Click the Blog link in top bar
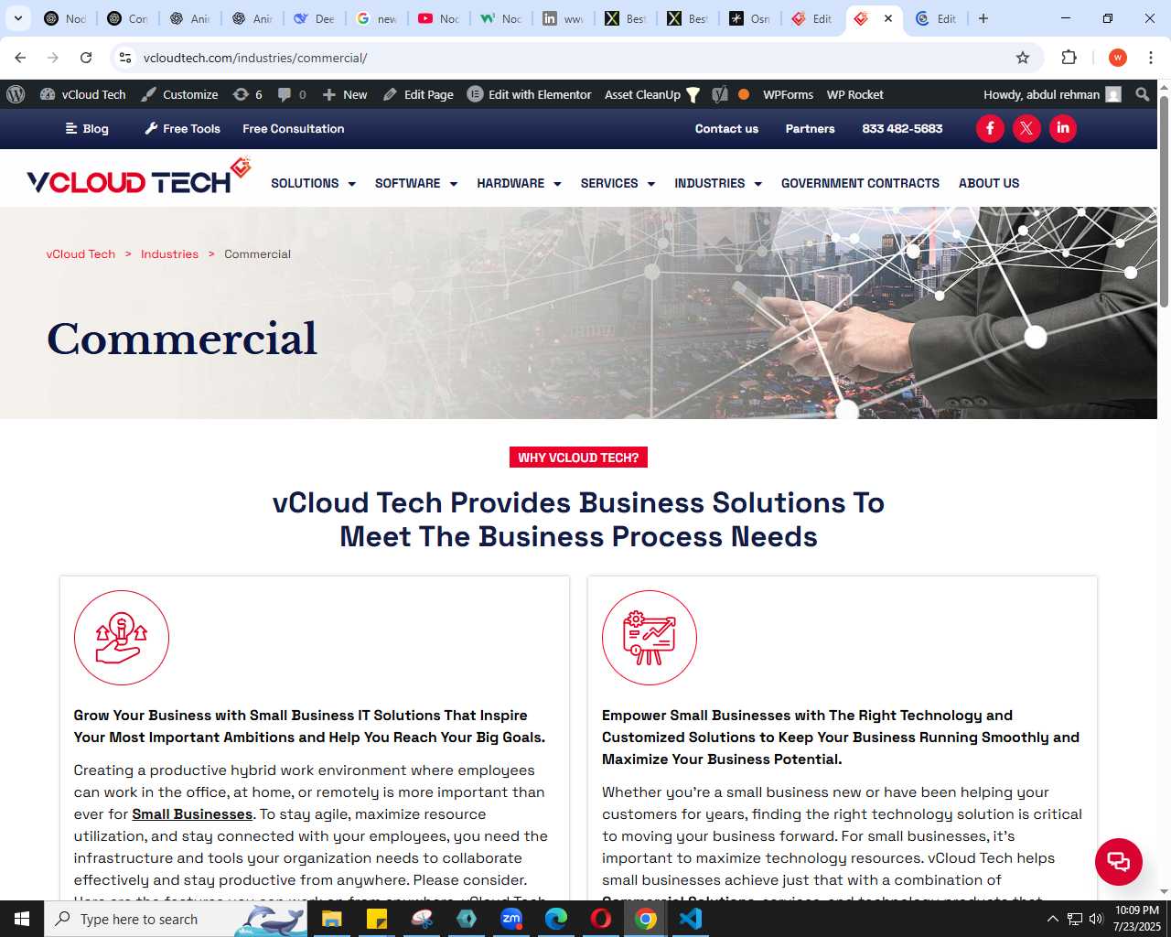 87,129
